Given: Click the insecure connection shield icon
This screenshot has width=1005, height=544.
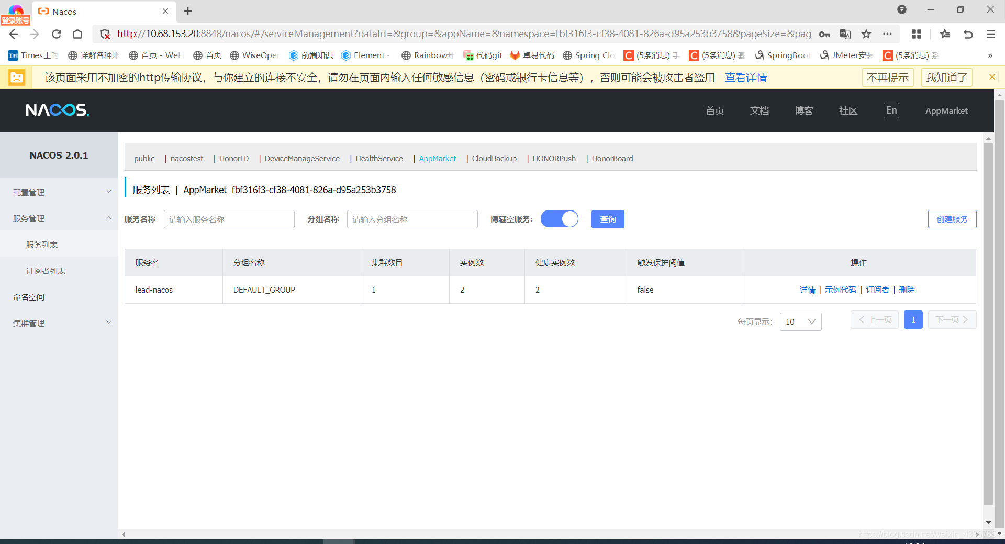Looking at the screenshot, I should click(x=105, y=34).
